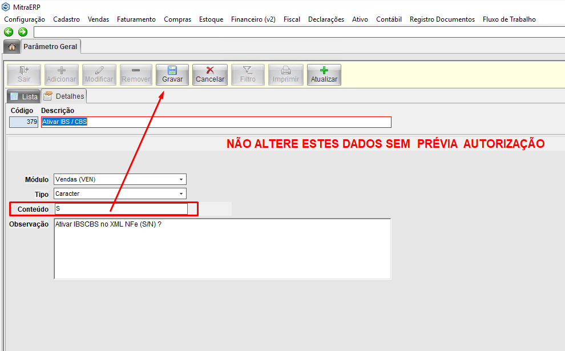Select the Parâmetro Geral window tab
Image resolution: width=565 pixels, height=351 pixels.
click(50, 46)
